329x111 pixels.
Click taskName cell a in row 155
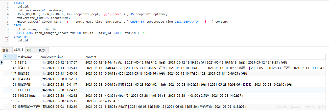click(28, 101)
